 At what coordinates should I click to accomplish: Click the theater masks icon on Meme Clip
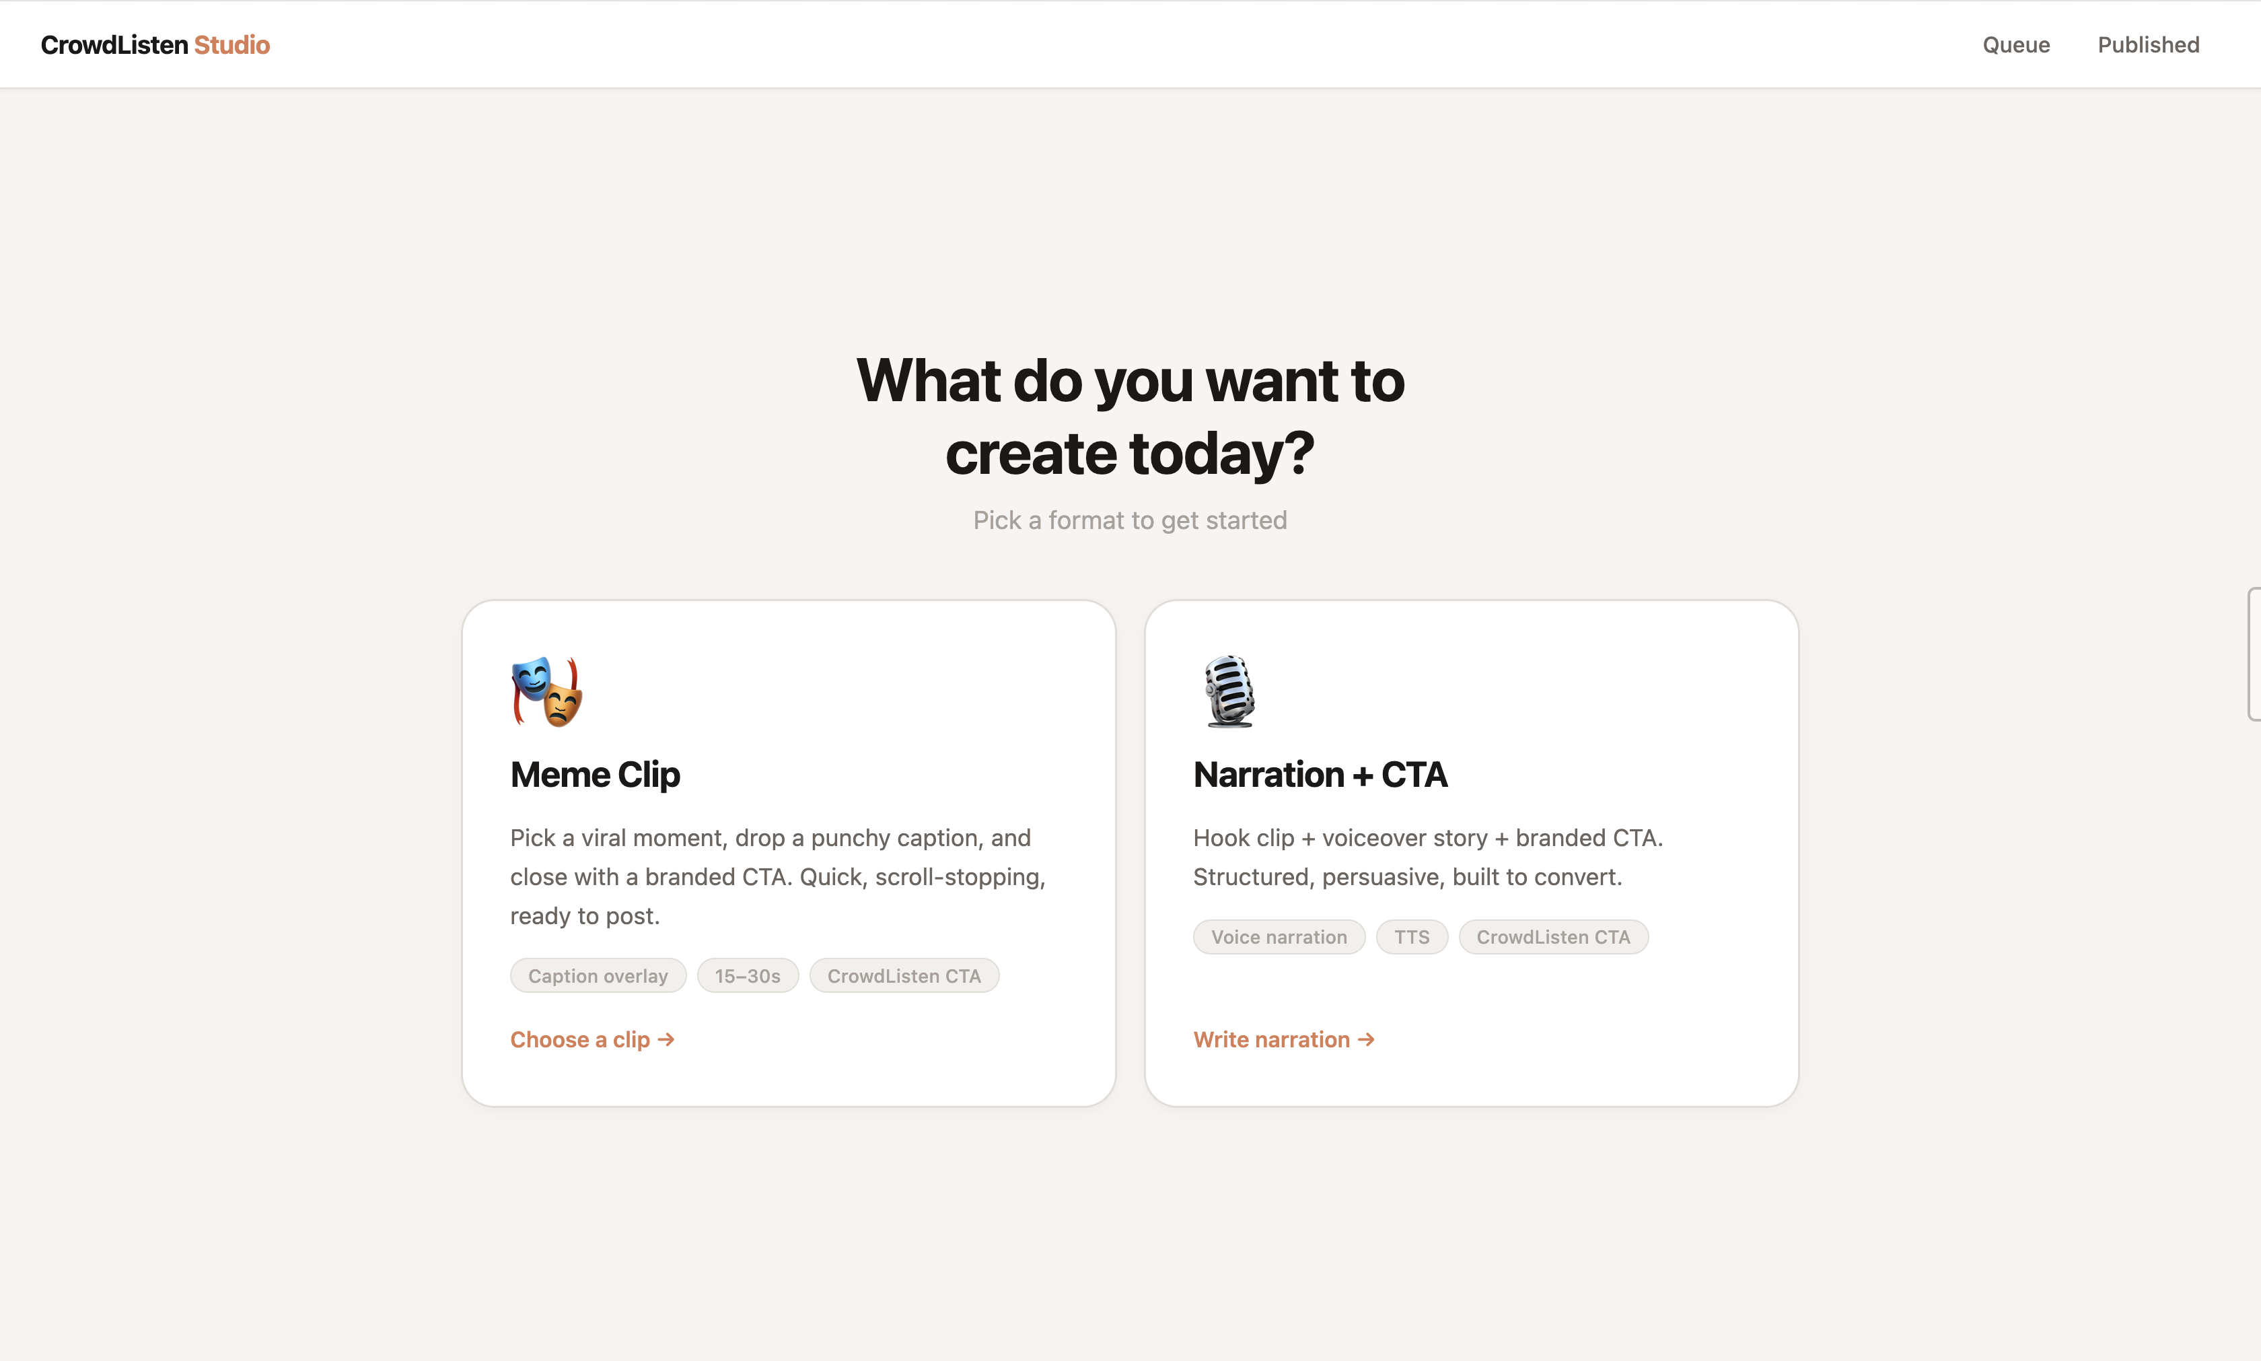pyautogui.click(x=546, y=691)
